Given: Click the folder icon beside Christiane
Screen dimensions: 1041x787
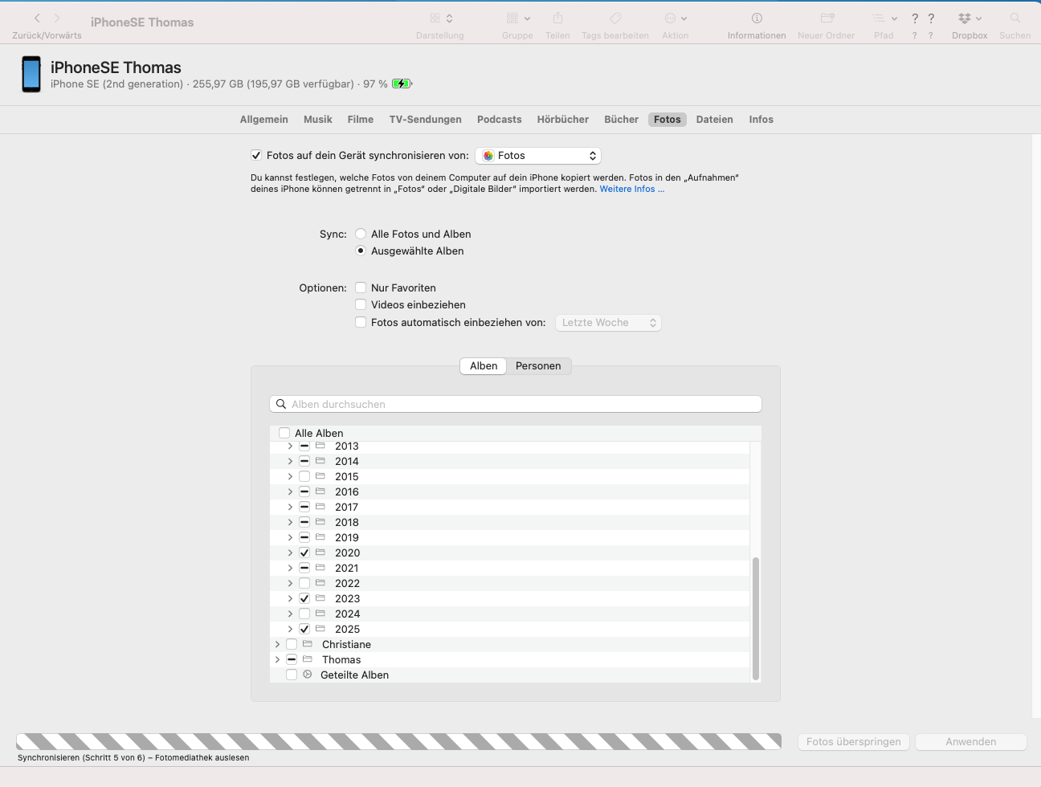Looking at the screenshot, I should pyautogui.click(x=308, y=644).
